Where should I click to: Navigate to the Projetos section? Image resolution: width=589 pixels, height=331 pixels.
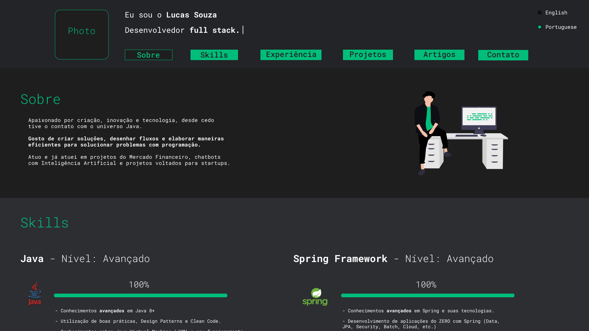[368, 55]
